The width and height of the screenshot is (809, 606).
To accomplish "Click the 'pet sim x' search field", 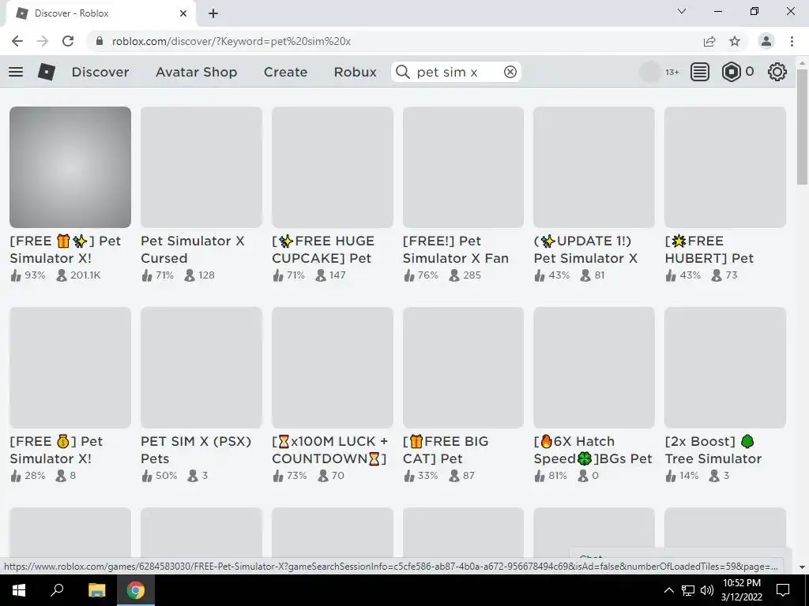I will point(457,72).
